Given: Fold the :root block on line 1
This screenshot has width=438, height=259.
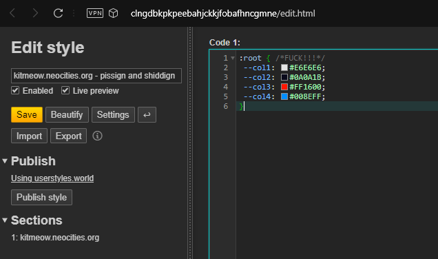Looking at the screenshot, I should (233, 58).
